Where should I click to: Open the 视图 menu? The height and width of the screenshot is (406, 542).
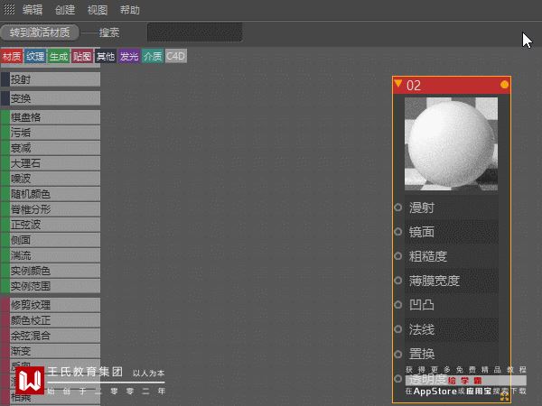coord(98,10)
